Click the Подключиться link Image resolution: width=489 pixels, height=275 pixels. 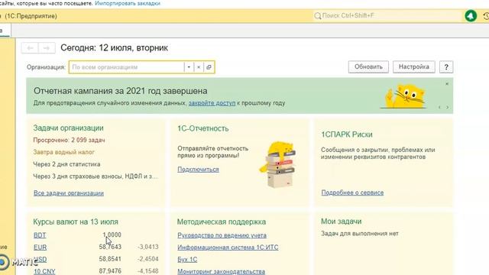click(x=198, y=170)
